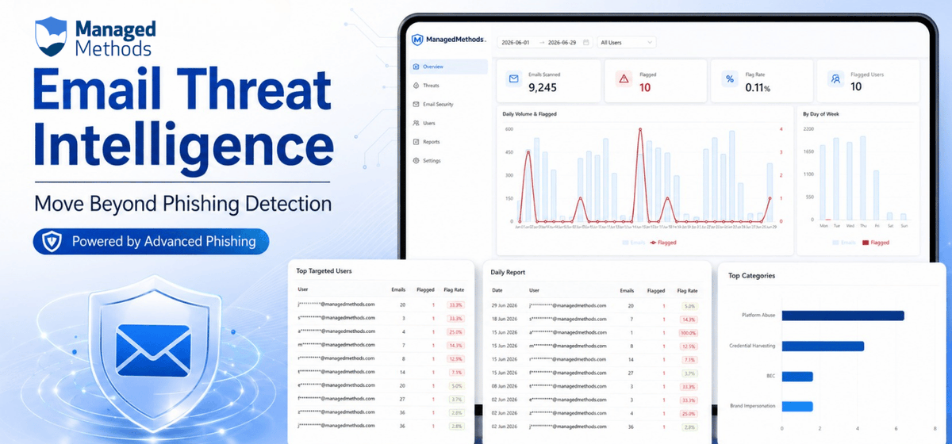The height and width of the screenshot is (444, 952).
Task: Click the Email Threat Intelligence headline
Action: click(x=182, y=121)
